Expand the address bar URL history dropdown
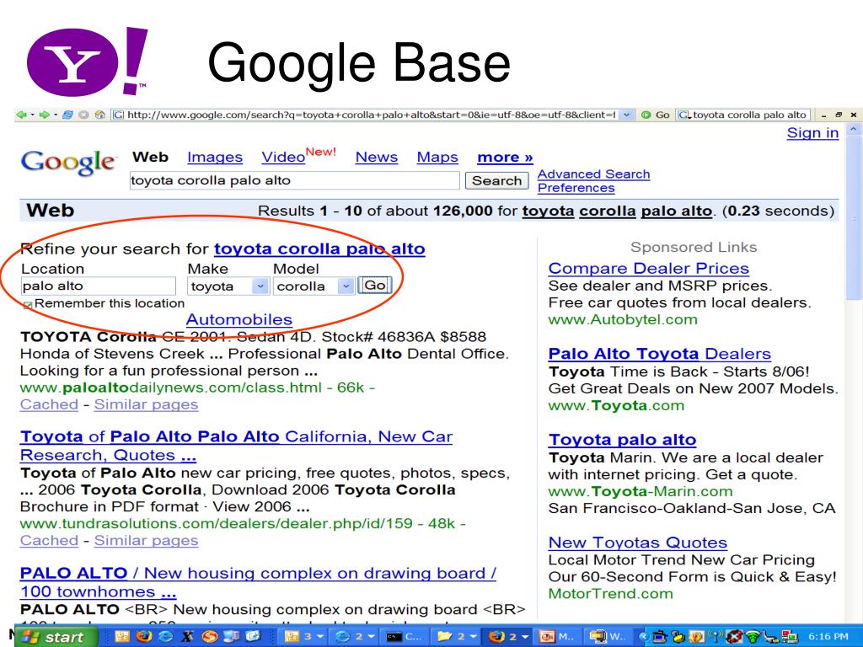The width and height of the screenshot is (863, 647). coord(626,115)
